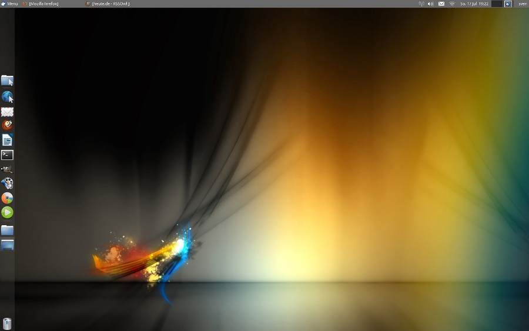Screen dimensions: 529x331
Task: Open the LibreOffice Writer document icon
Action: [7, 140]
